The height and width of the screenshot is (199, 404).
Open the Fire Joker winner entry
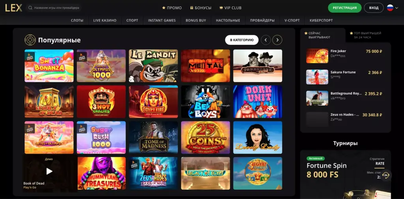tap(345, 56)
